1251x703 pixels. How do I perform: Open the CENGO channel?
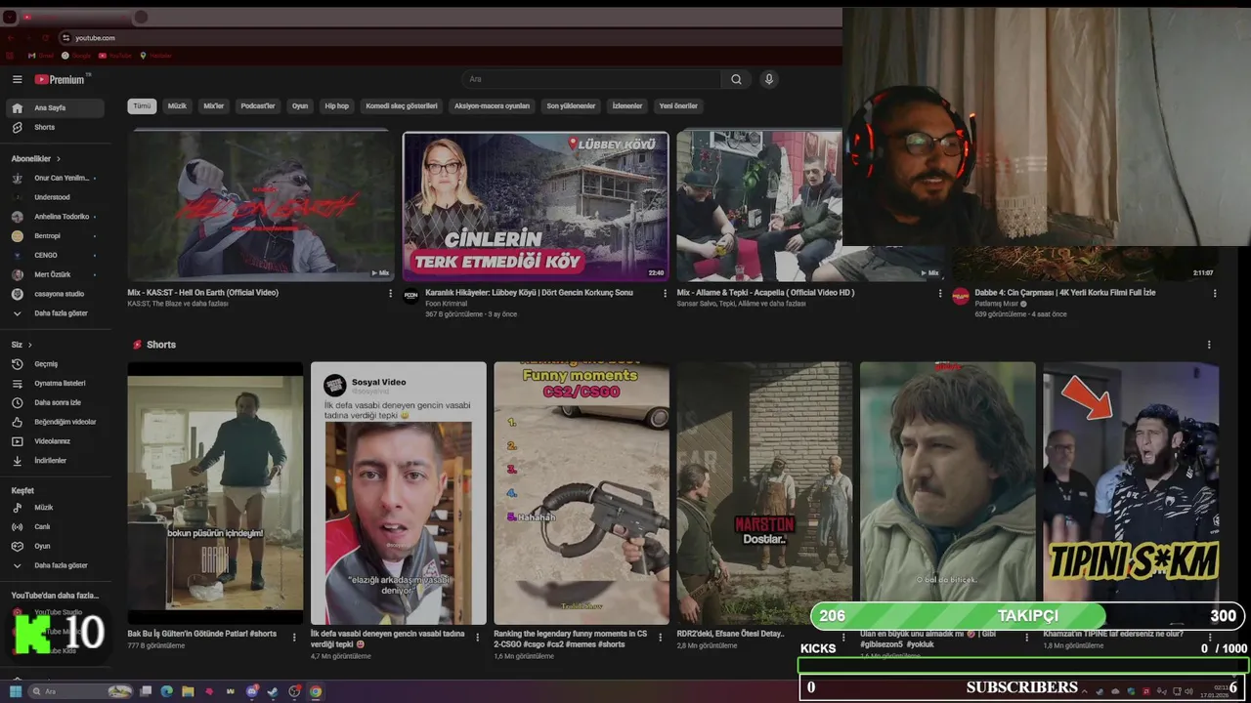[x=55, y=255]
